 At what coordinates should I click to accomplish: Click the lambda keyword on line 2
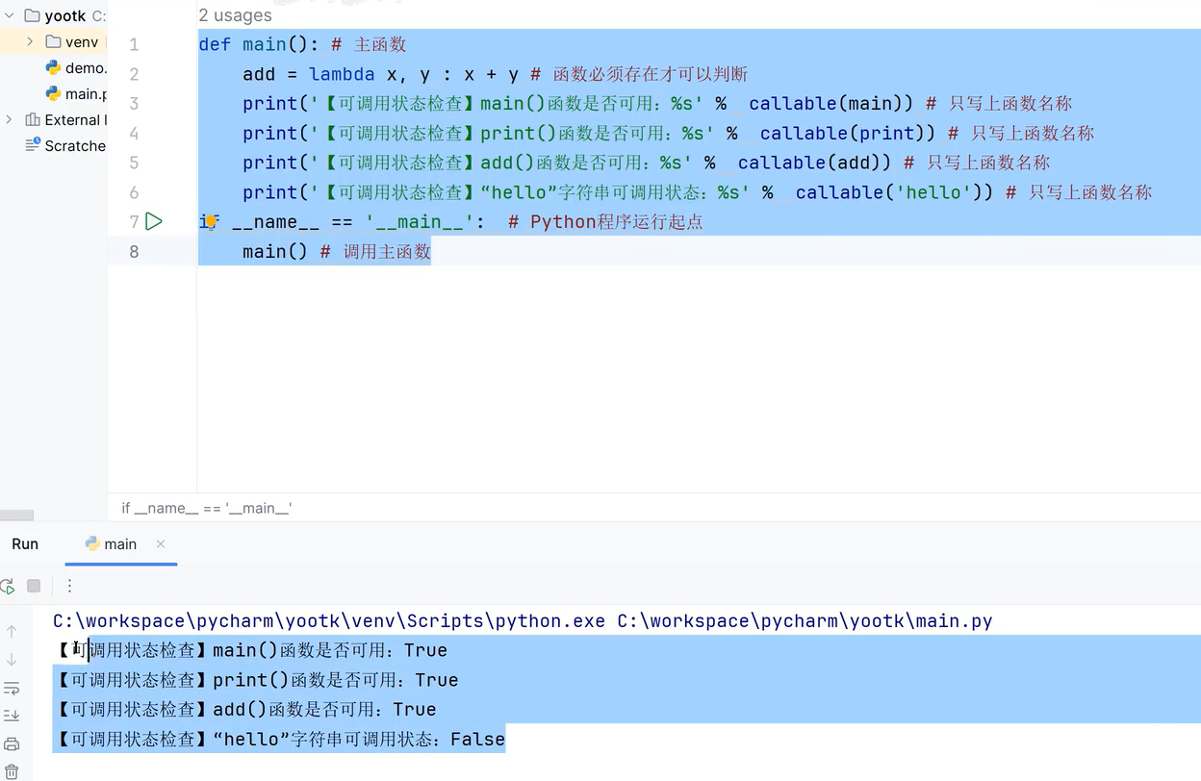[x=342, y=74]
